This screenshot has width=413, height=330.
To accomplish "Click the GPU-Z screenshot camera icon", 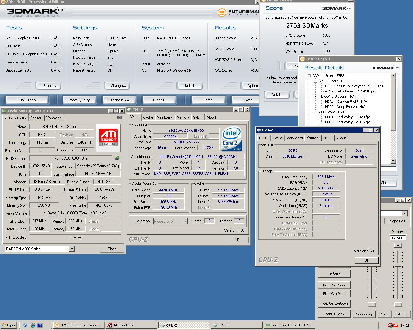I will point(120,117).
